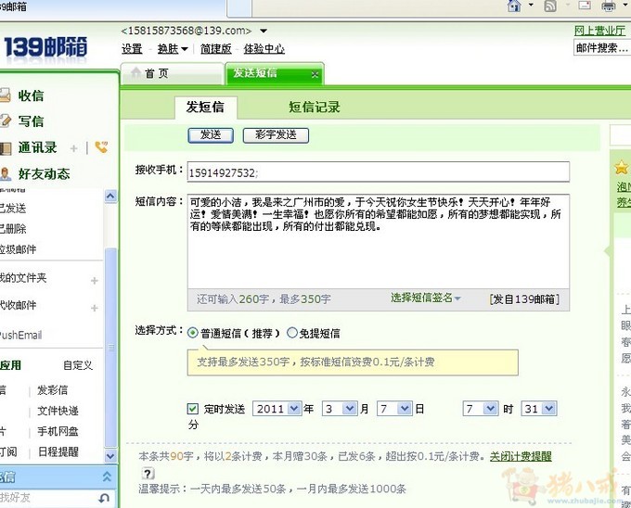Viewport: 631px width, 508px height.
Task: Open 已删除 folder
Action: pos(13,229)
